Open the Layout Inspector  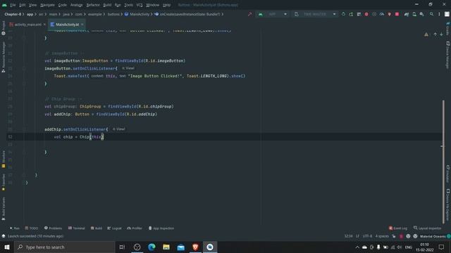[x=428, y=228]
